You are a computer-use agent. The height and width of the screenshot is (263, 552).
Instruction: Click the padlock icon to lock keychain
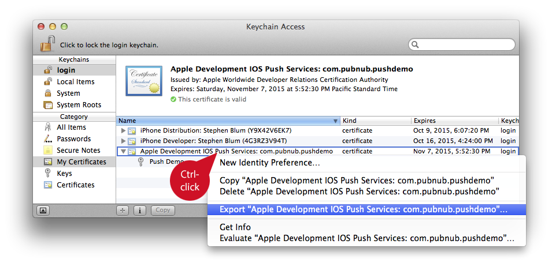pos(47,44)
